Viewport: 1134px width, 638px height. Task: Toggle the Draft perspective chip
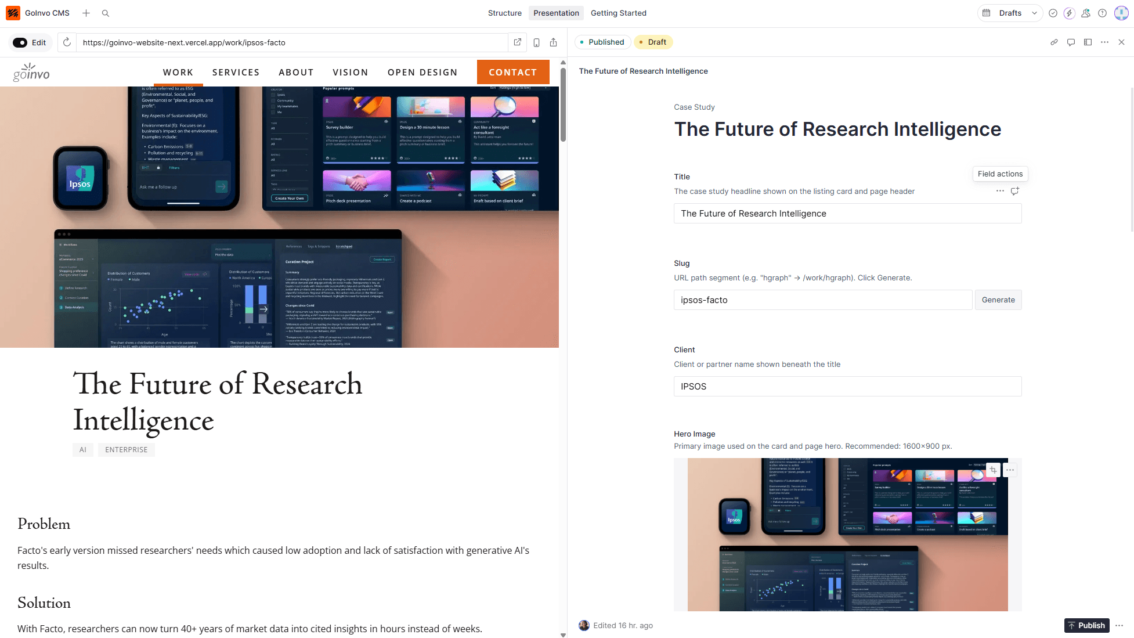[x=653, y=42]
